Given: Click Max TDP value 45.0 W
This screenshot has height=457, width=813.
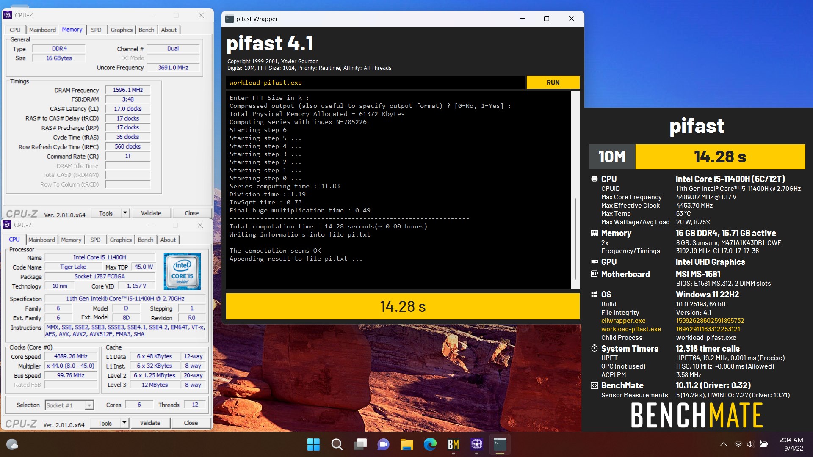Looking at the screenshot, I should [x=144, y=267].
